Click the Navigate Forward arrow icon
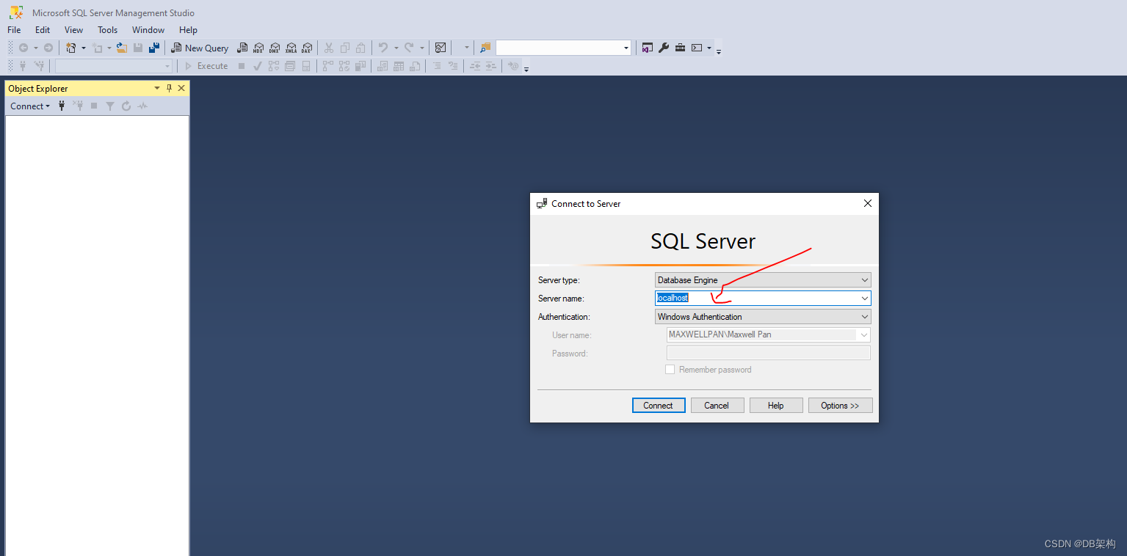Viewport: 1127px width, 556px height. pyautogui.click(x=48, y=48)
